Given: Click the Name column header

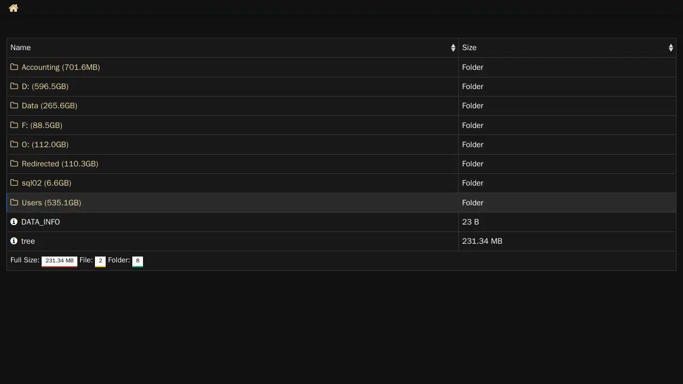Looking at the screenshot, I should coord(21,48).
